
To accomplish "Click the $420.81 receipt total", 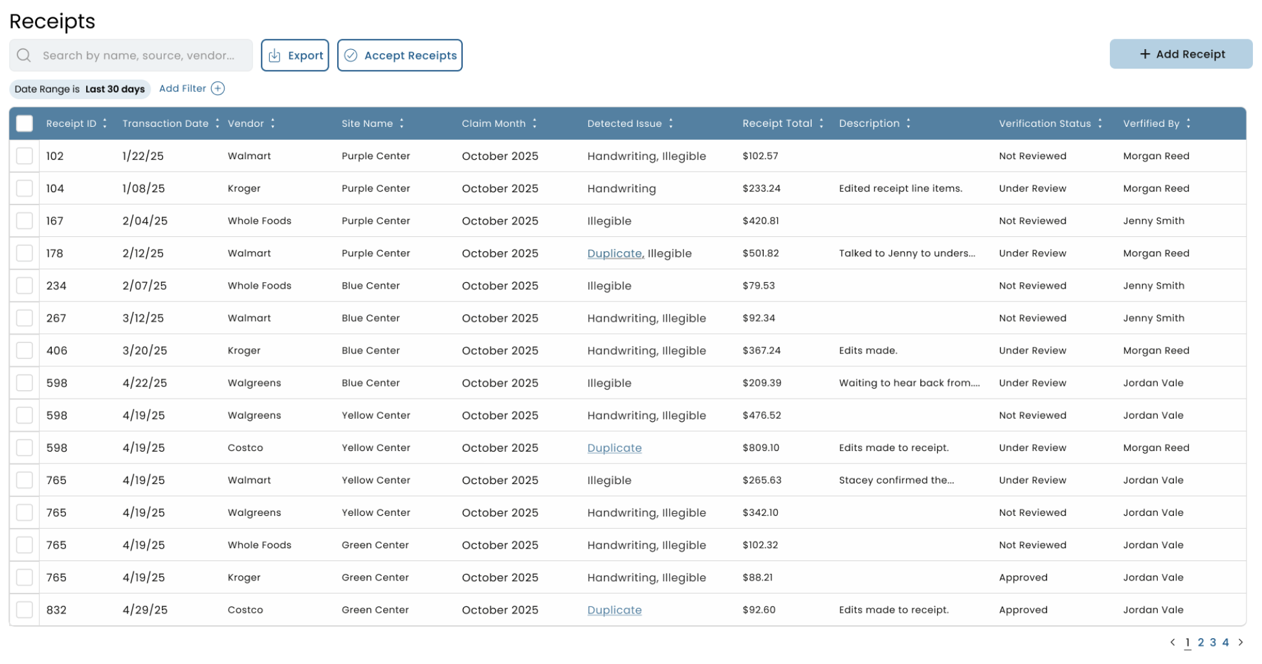I will [760, 221].
